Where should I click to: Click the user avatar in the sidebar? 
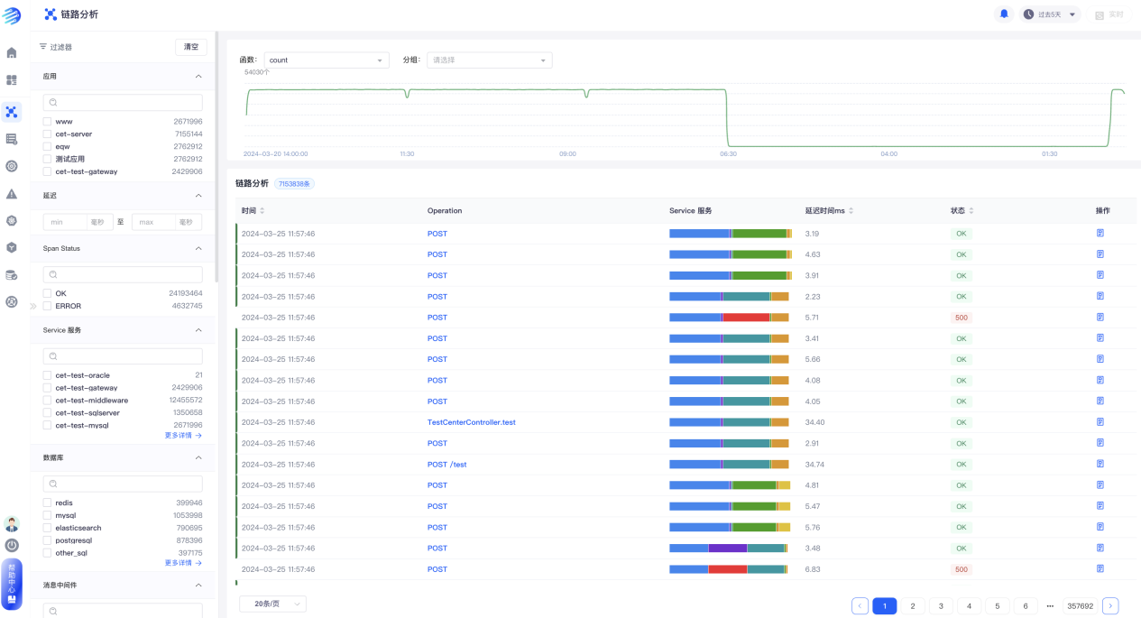(12, 524)
